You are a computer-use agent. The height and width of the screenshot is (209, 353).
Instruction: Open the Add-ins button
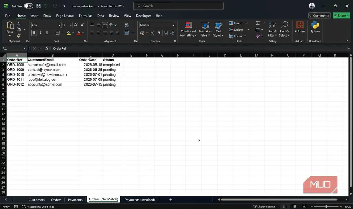coord(300,27)
